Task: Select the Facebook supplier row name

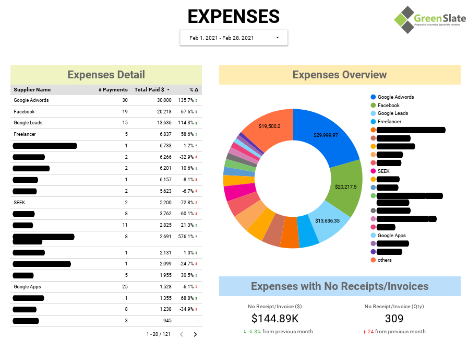Action: click(x=24, y=111)
